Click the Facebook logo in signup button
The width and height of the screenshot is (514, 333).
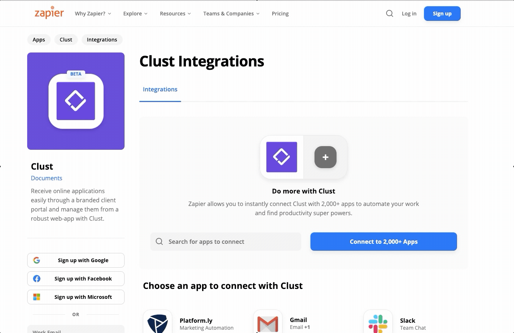pos(37,279)
